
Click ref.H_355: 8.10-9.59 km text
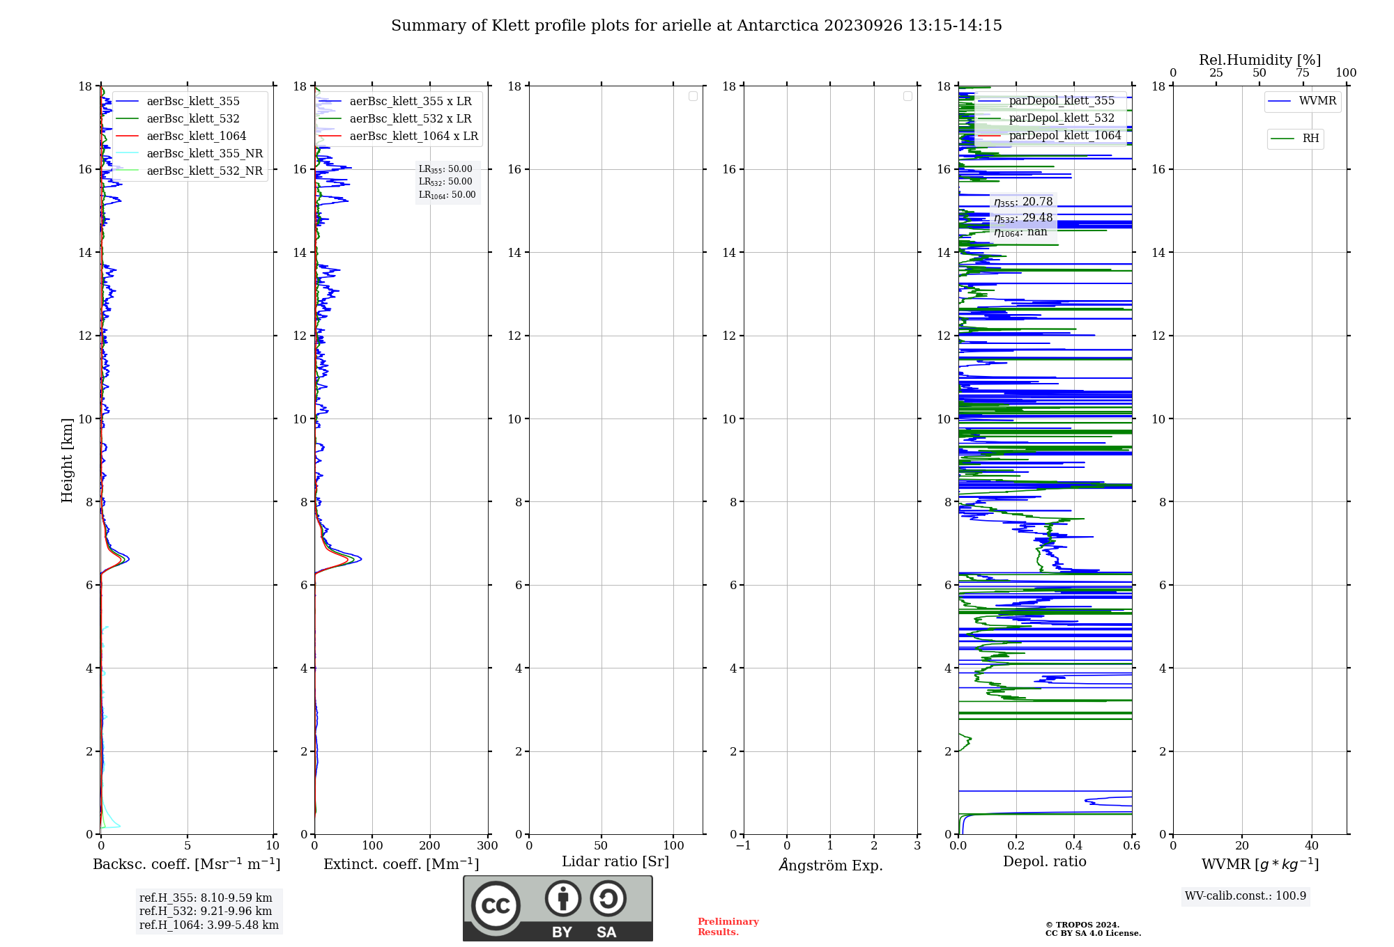coord(206,898)
